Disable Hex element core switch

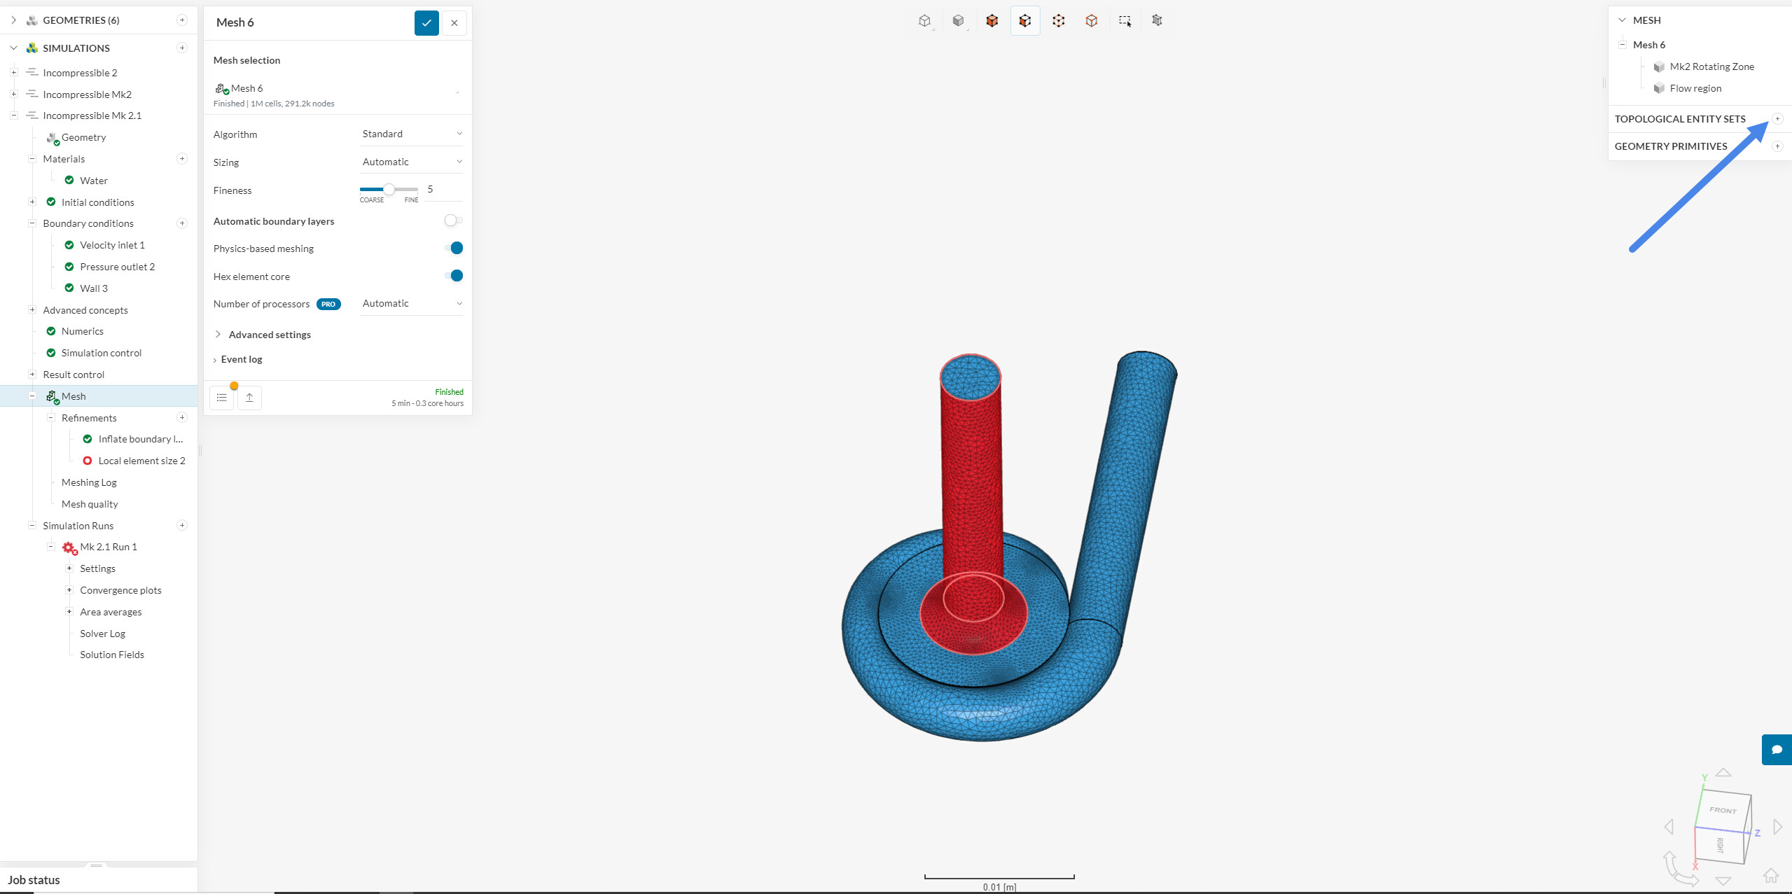pyautogui.click(x=453, y=276)
